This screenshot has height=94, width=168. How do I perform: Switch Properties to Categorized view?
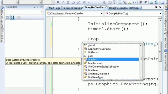click(8, 17)
